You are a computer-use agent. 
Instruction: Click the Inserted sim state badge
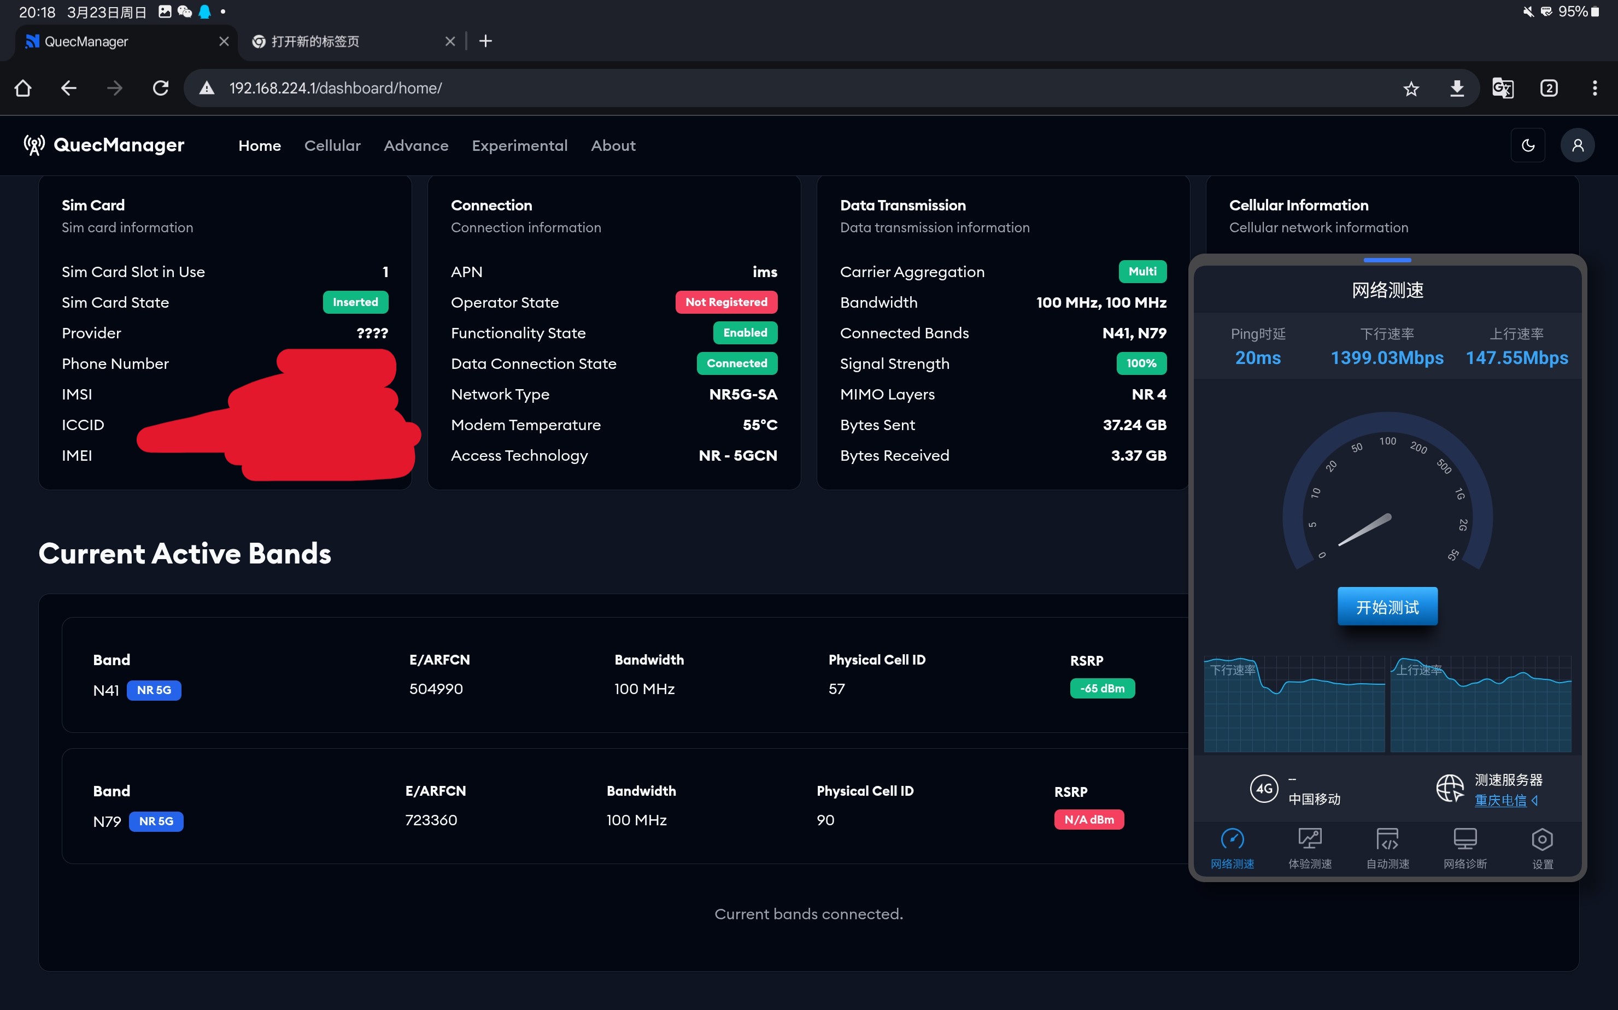coord(355,302)
